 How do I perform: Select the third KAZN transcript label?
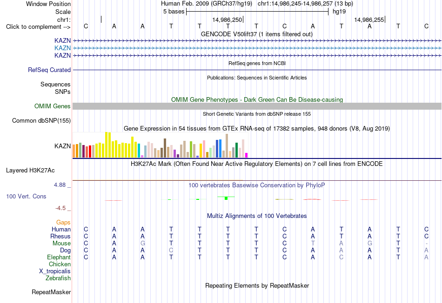coord(63,55)
